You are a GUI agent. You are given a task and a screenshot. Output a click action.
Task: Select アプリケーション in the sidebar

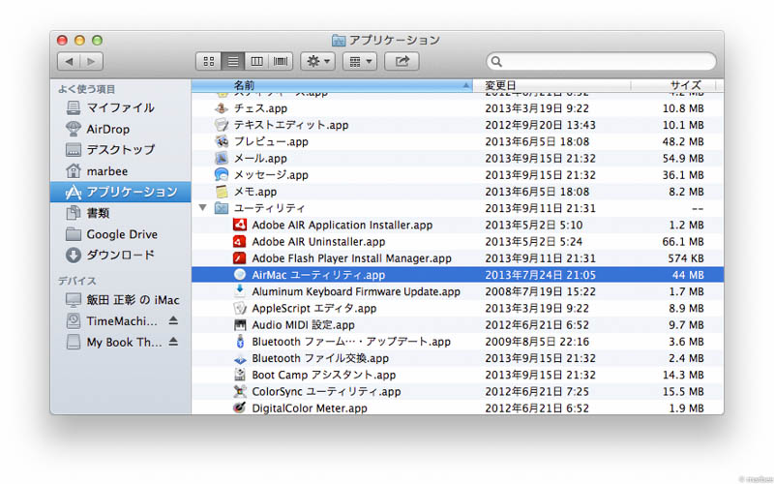tap(120, 192)
